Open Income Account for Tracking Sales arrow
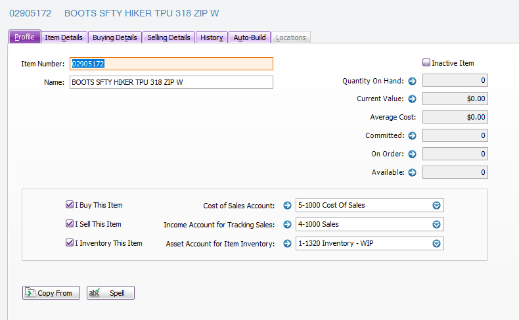 [x=287, y=225]
